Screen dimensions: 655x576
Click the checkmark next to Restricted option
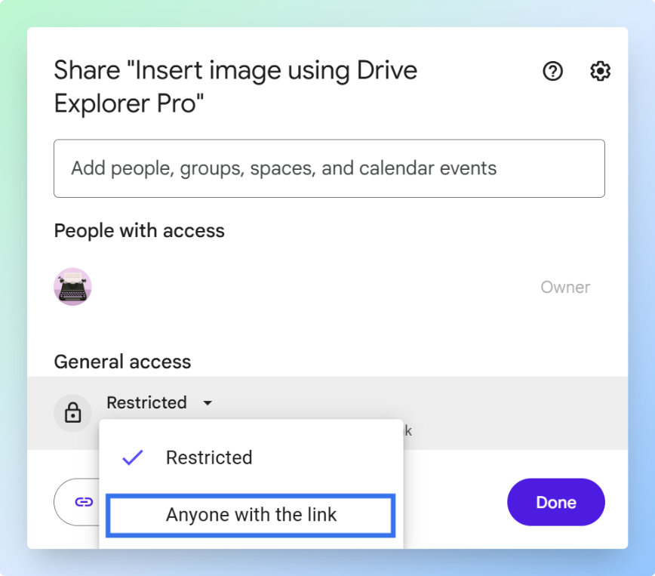[133, 457]
